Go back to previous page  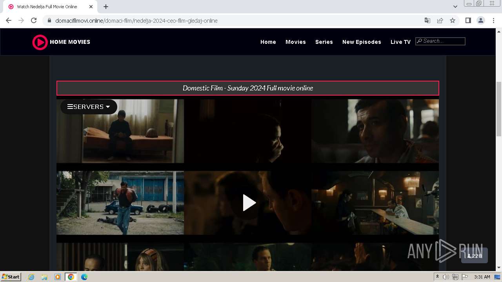[9, 20]
